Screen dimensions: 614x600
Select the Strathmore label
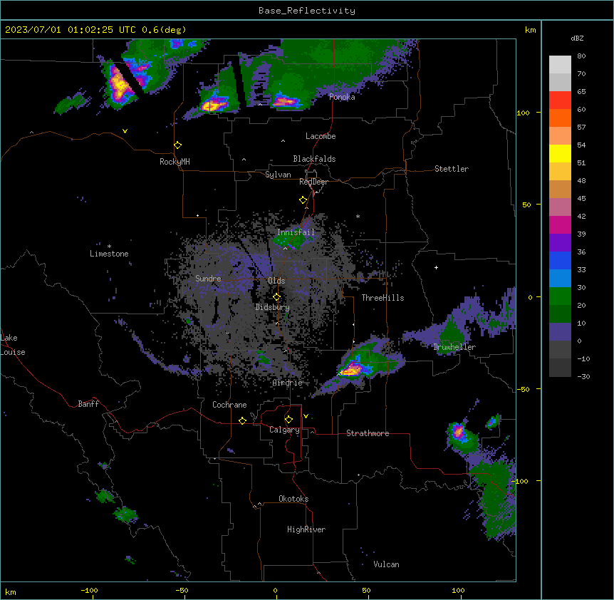pos(368,433)
